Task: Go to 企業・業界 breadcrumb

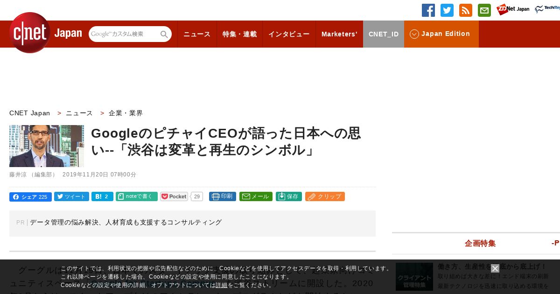Action: [x=126, y=113]
